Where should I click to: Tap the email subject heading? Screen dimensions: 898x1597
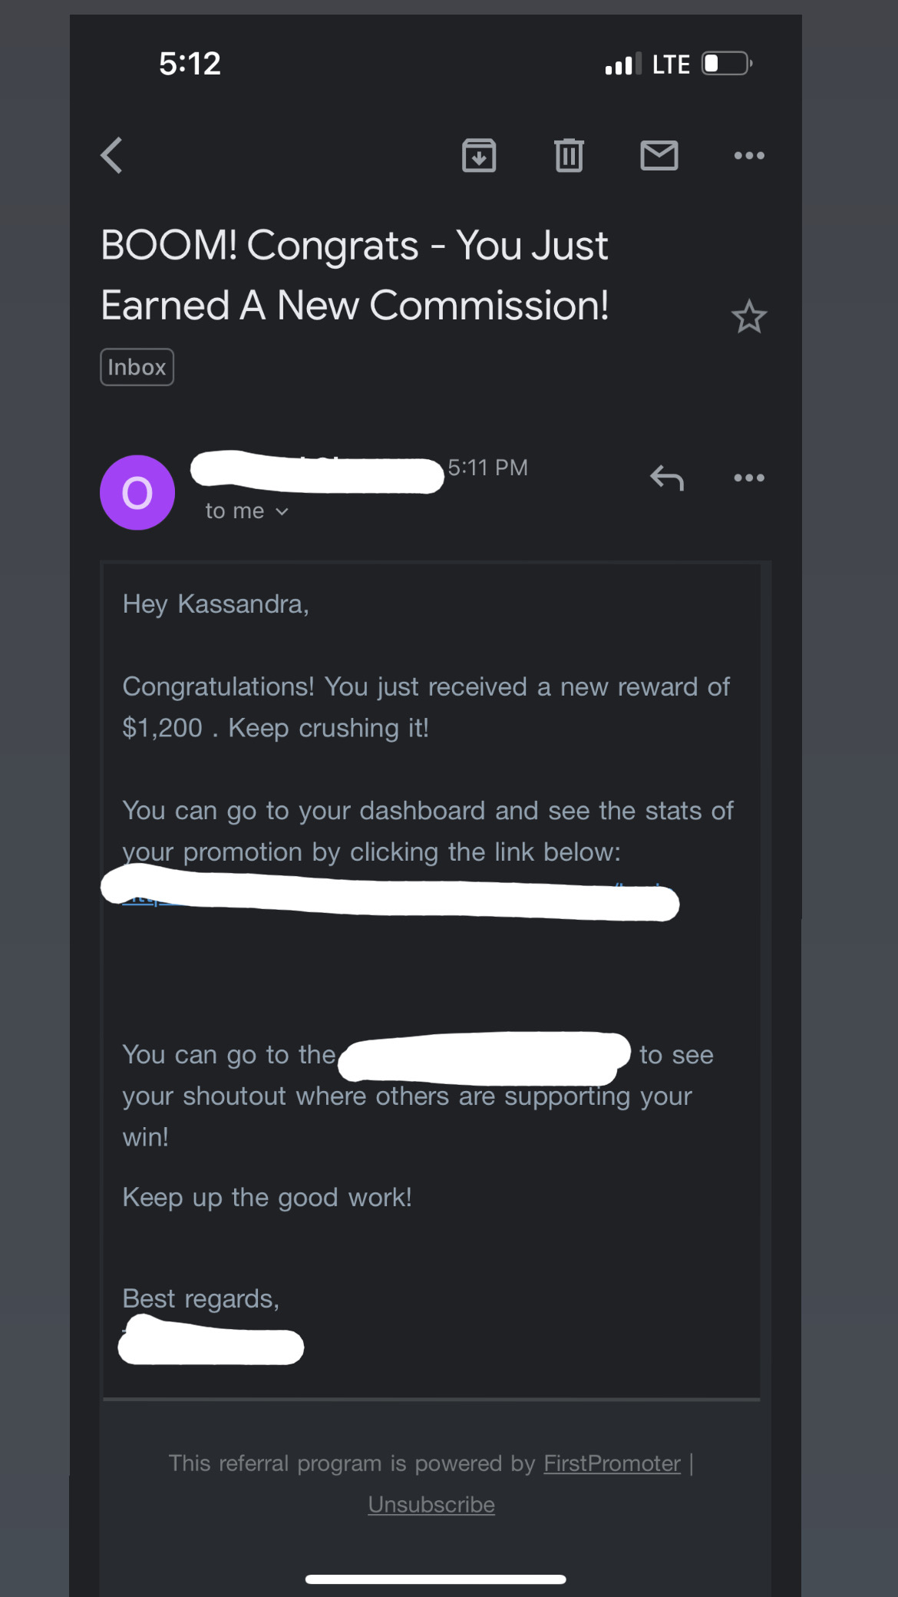click(x=355, y=275)
